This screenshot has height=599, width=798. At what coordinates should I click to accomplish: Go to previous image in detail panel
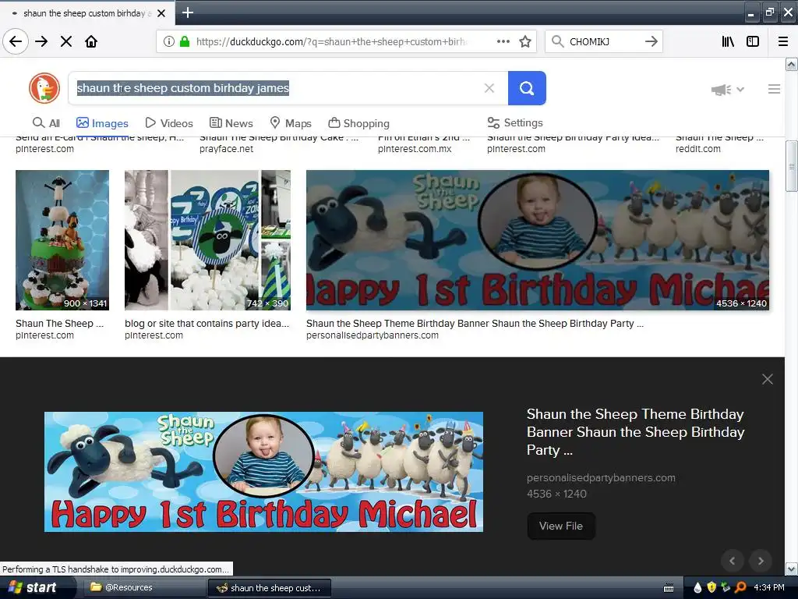(733, 561)
